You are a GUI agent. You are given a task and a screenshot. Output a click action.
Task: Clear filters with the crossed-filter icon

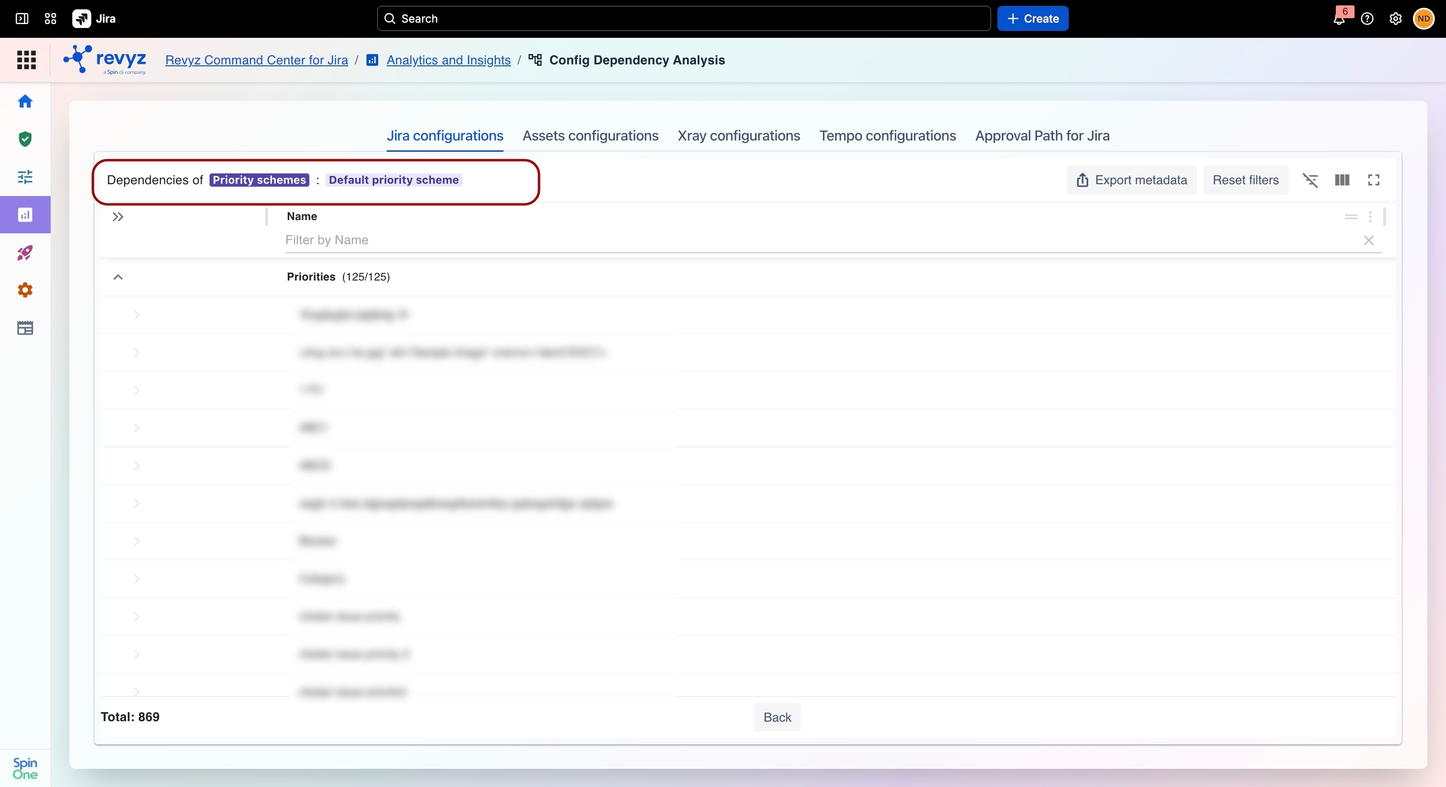(1310, 180)
